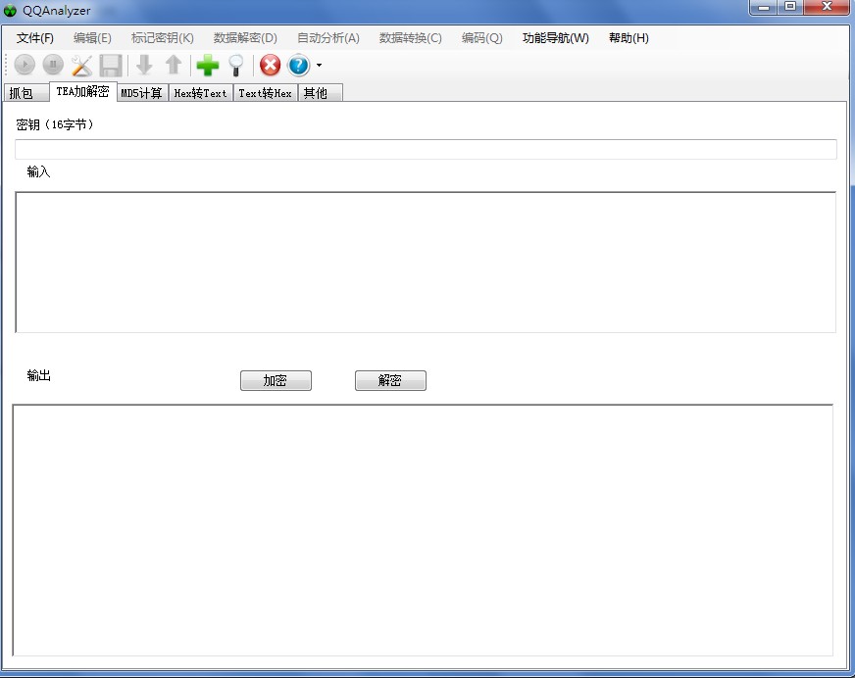This screenshot has height=678, width=855.
Task: Click the green plus add icon
Action: (207, 66)
